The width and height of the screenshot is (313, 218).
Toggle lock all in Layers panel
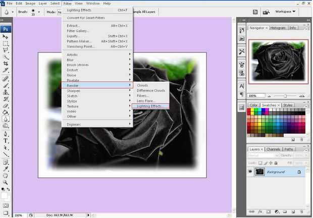pos(276,163)
